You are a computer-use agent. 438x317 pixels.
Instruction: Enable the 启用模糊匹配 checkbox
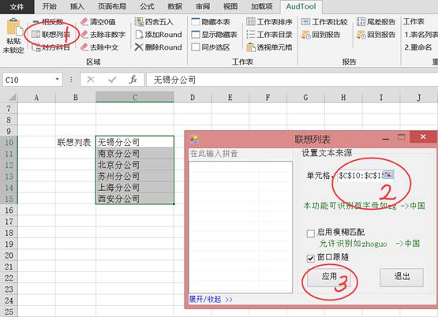311,233
